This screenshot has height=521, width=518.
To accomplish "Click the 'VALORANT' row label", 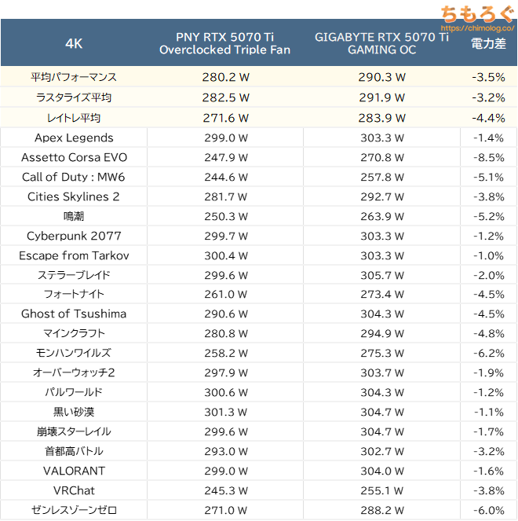I will tap(74, 471).
